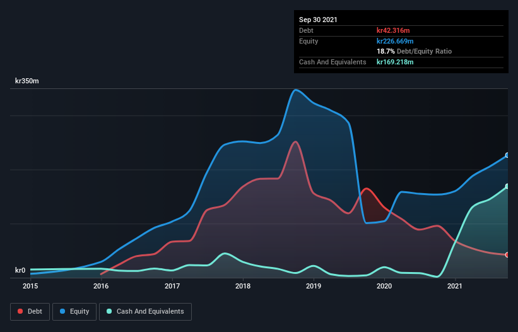518x332 pixels.
Task: Click the 18.7% Debt/Equity Ratio text
Action: point(415,51)
